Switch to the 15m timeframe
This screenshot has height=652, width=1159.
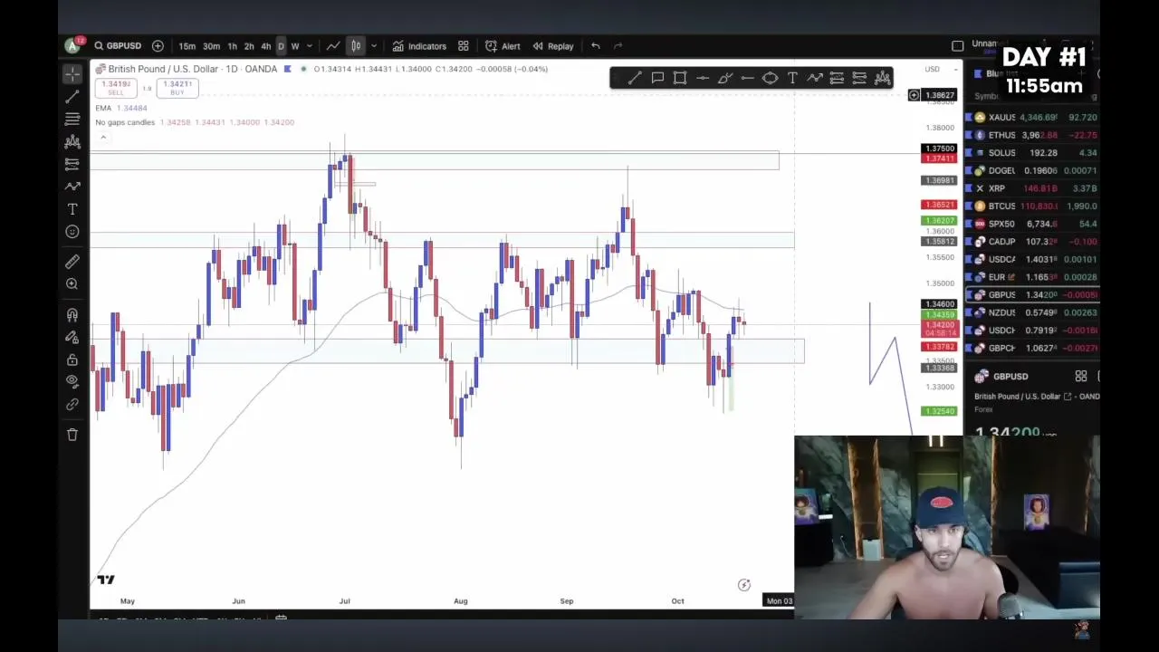pyautogui.click(x=187, y=46)
